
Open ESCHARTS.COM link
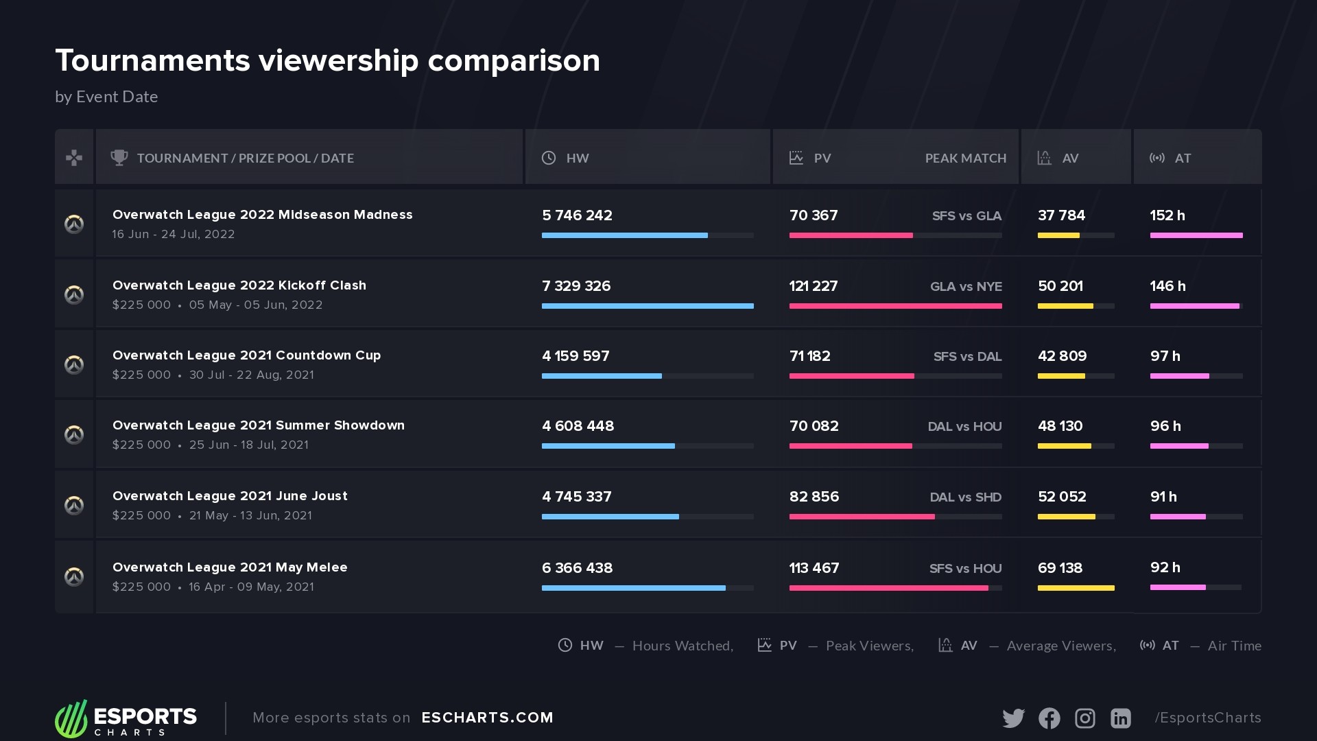(487, 718)
